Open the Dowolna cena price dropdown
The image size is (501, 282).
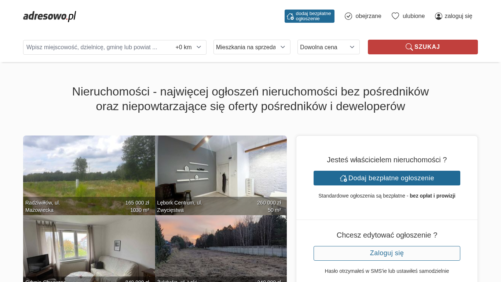pyautogui.click(x=328, y=47)
